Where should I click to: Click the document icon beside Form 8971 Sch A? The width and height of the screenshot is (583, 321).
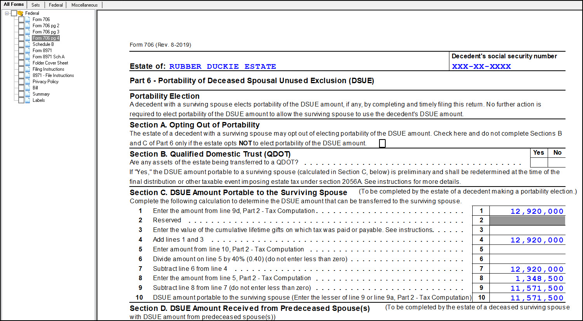(x=28, y=57)
